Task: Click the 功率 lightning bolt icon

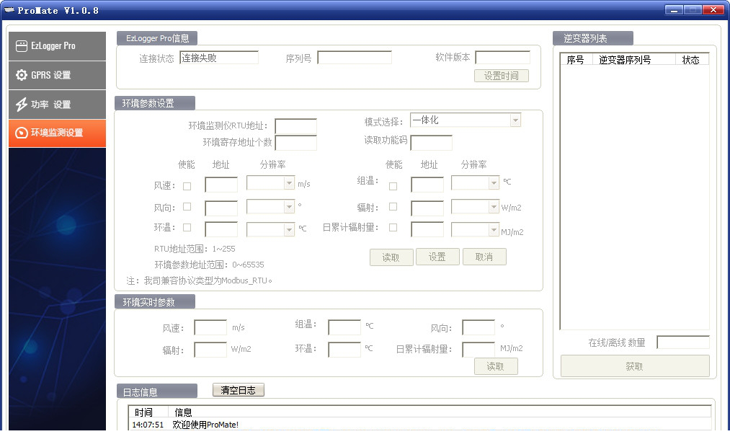Action: point(22,105)
